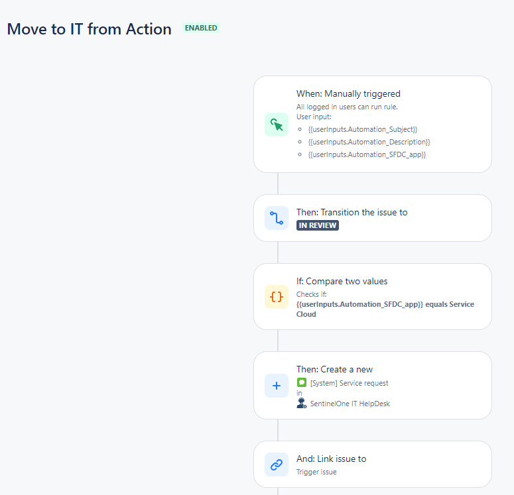Select the And: Link issue to action
The width and height of the screenshot is (514, 495).
pos(373,465)
